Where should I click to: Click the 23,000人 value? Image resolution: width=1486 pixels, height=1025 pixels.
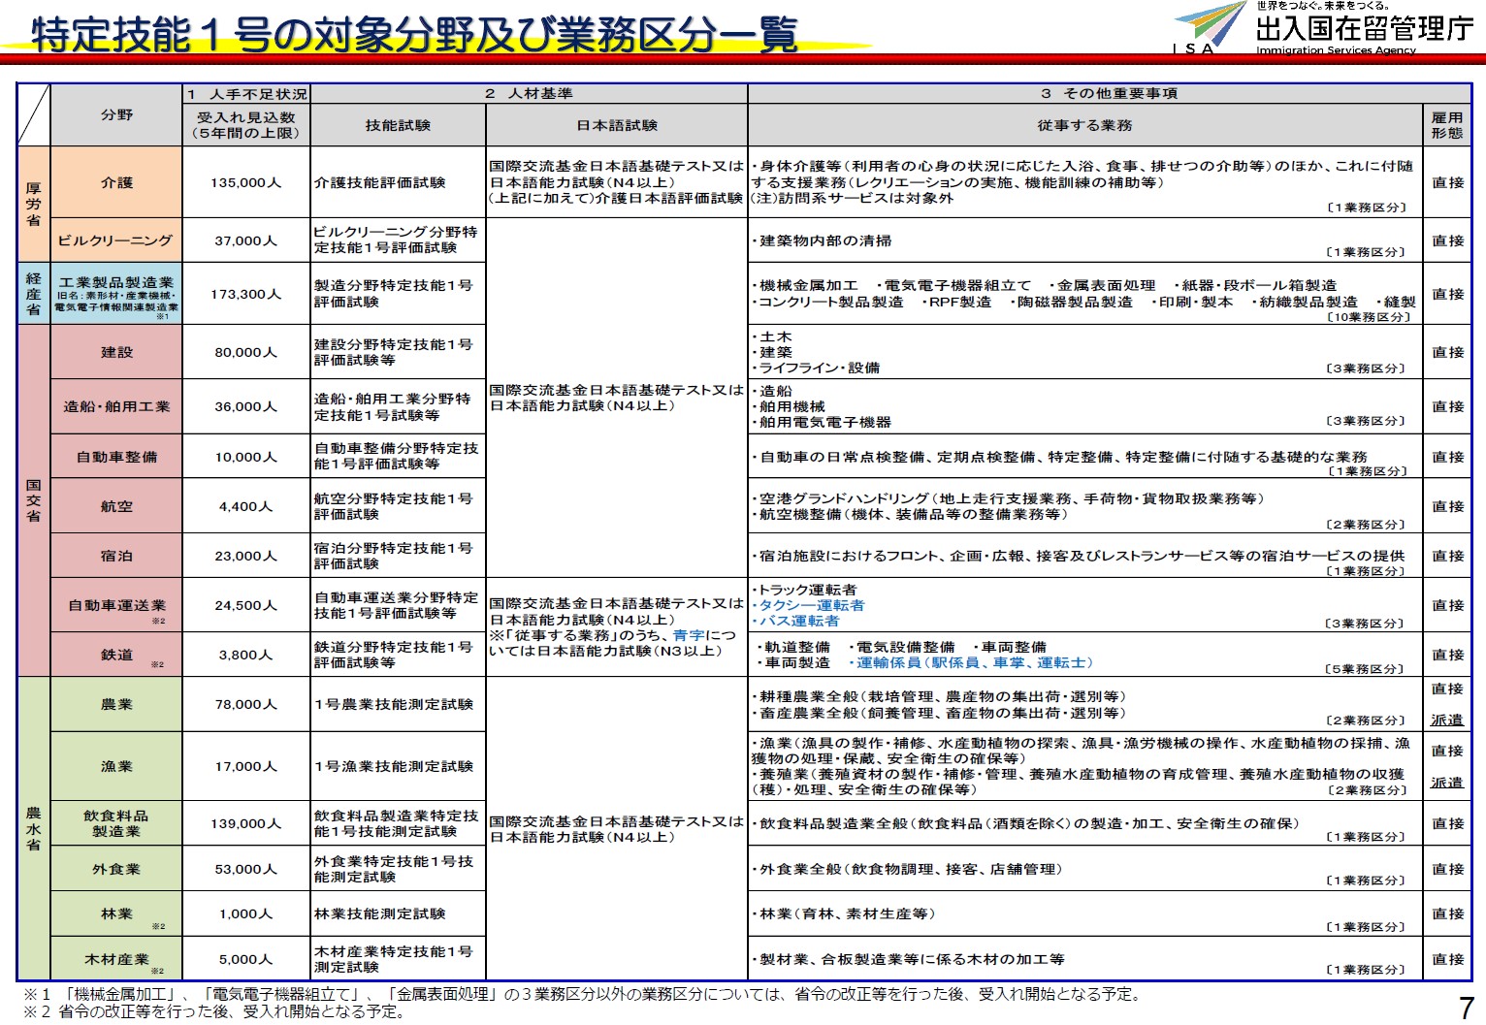pos(246,556)
